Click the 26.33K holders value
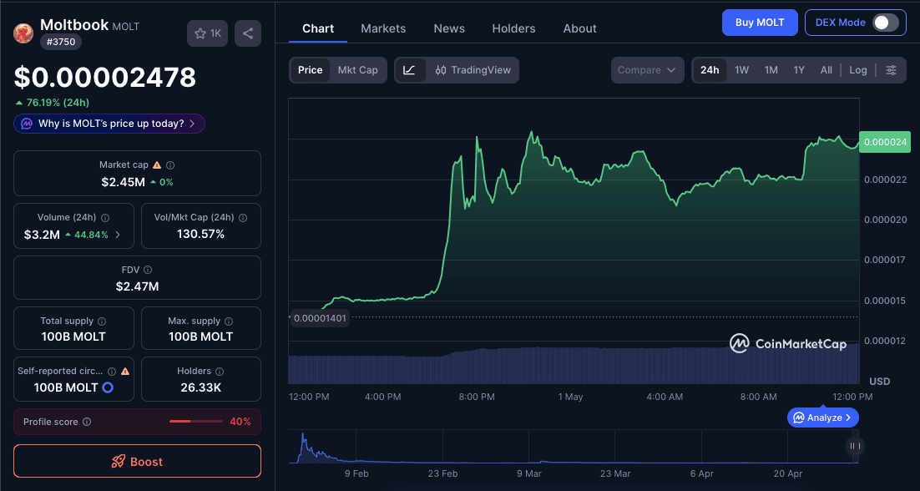The image size is (920, 491). tap(201, 387)
